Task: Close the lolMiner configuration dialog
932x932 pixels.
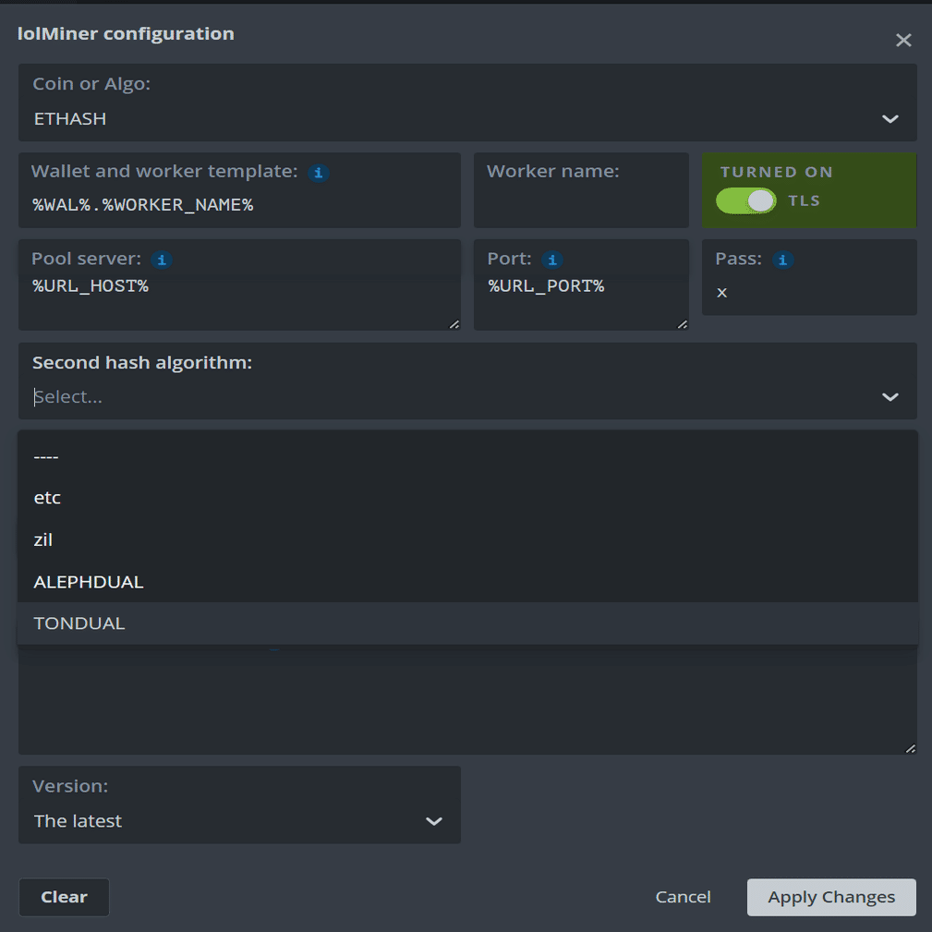Action: click(x=903, y=40)
